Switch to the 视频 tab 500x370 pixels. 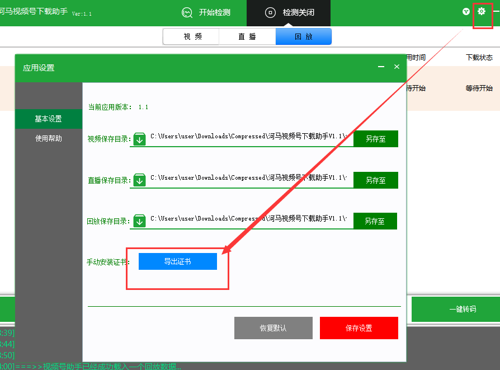(x=191, y=36)
